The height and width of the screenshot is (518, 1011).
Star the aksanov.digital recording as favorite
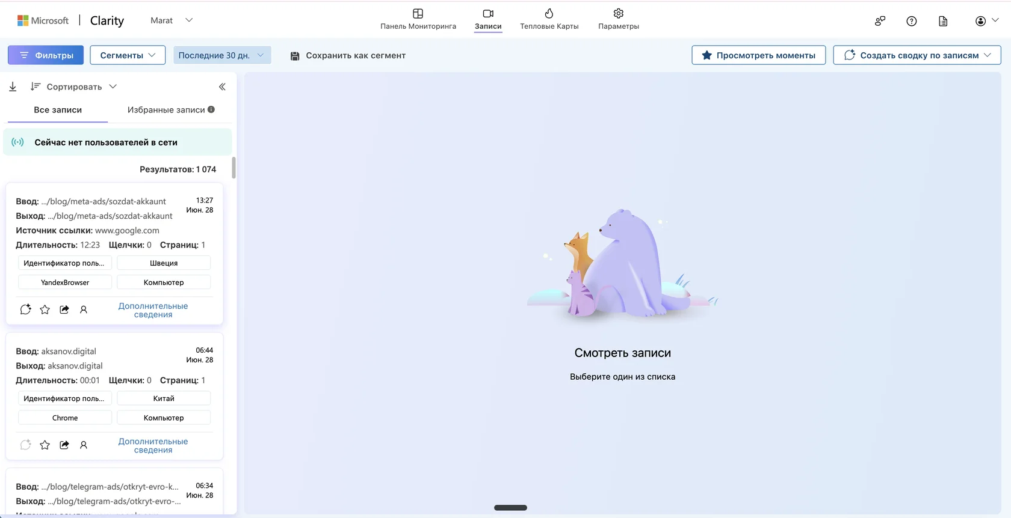[45, 445]
